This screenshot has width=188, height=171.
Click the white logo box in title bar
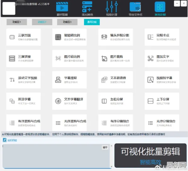9,9
